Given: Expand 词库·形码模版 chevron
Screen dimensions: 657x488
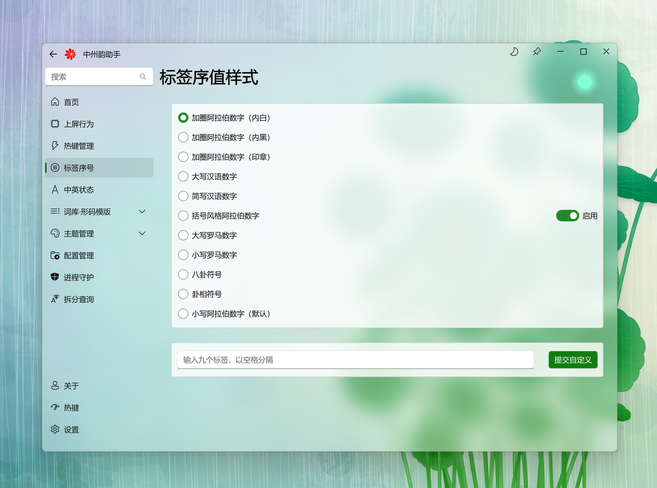Looking at the screenshot, I should (142, 212).
